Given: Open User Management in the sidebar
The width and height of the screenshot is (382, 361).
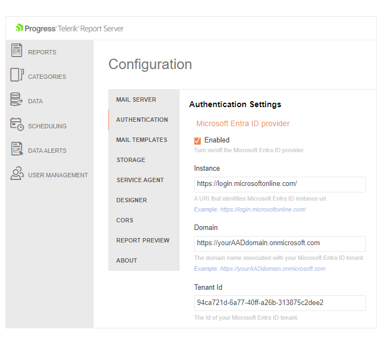Looking at the screenshot, I should [x=58, y=175].
